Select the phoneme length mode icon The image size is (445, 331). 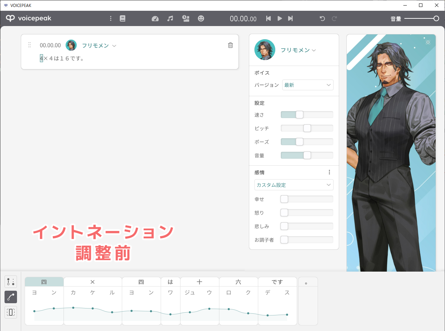(11, 312)
